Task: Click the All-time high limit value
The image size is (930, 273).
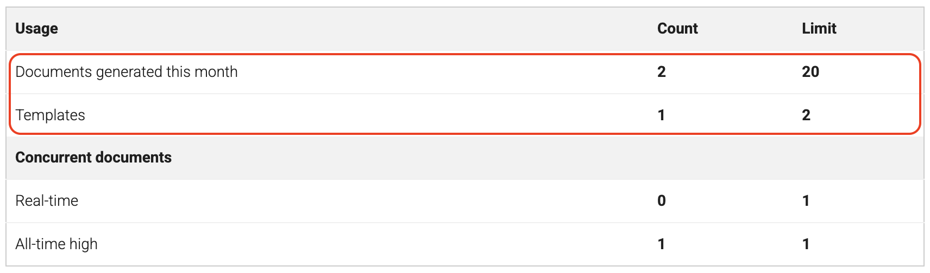Action: click(806, 244)
